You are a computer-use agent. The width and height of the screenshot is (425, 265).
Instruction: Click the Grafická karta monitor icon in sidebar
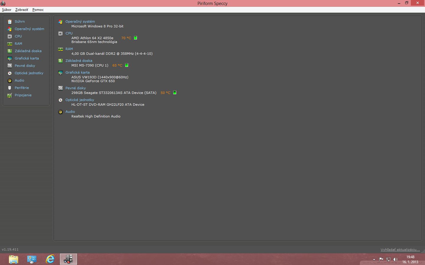tap(10, 58)
